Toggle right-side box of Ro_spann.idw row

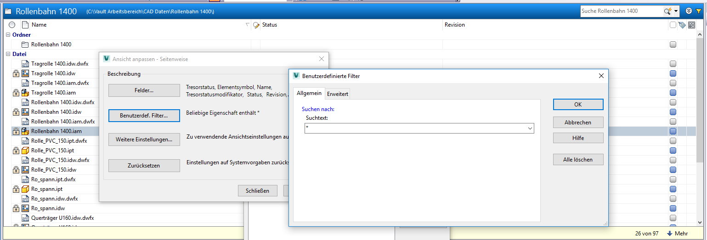(673, 208)
